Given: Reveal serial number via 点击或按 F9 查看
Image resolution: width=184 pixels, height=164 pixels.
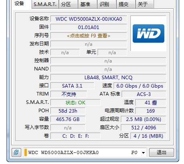Looking at the screenshot, I should click(88, 36).
